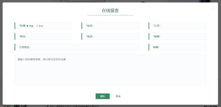Click the location pin icon in footer
The width and height of the screenshot is (221, 107).
click(48, 106)
